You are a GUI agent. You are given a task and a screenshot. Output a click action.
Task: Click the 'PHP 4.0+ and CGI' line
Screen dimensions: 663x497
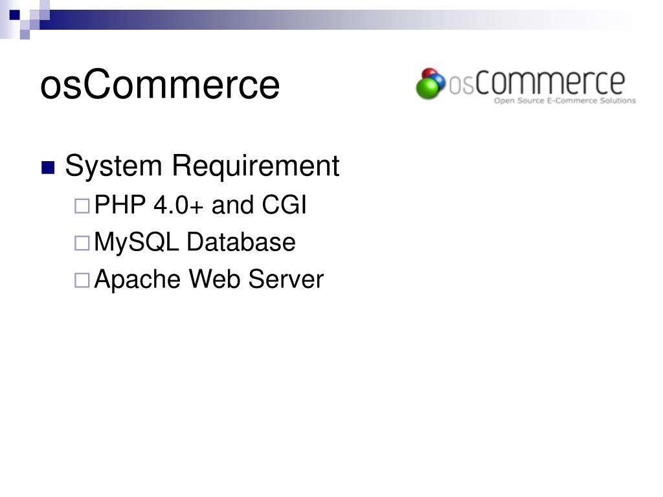[x=201, y=205]
